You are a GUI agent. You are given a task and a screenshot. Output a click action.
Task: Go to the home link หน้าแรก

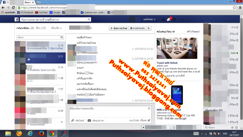(148, 19)
